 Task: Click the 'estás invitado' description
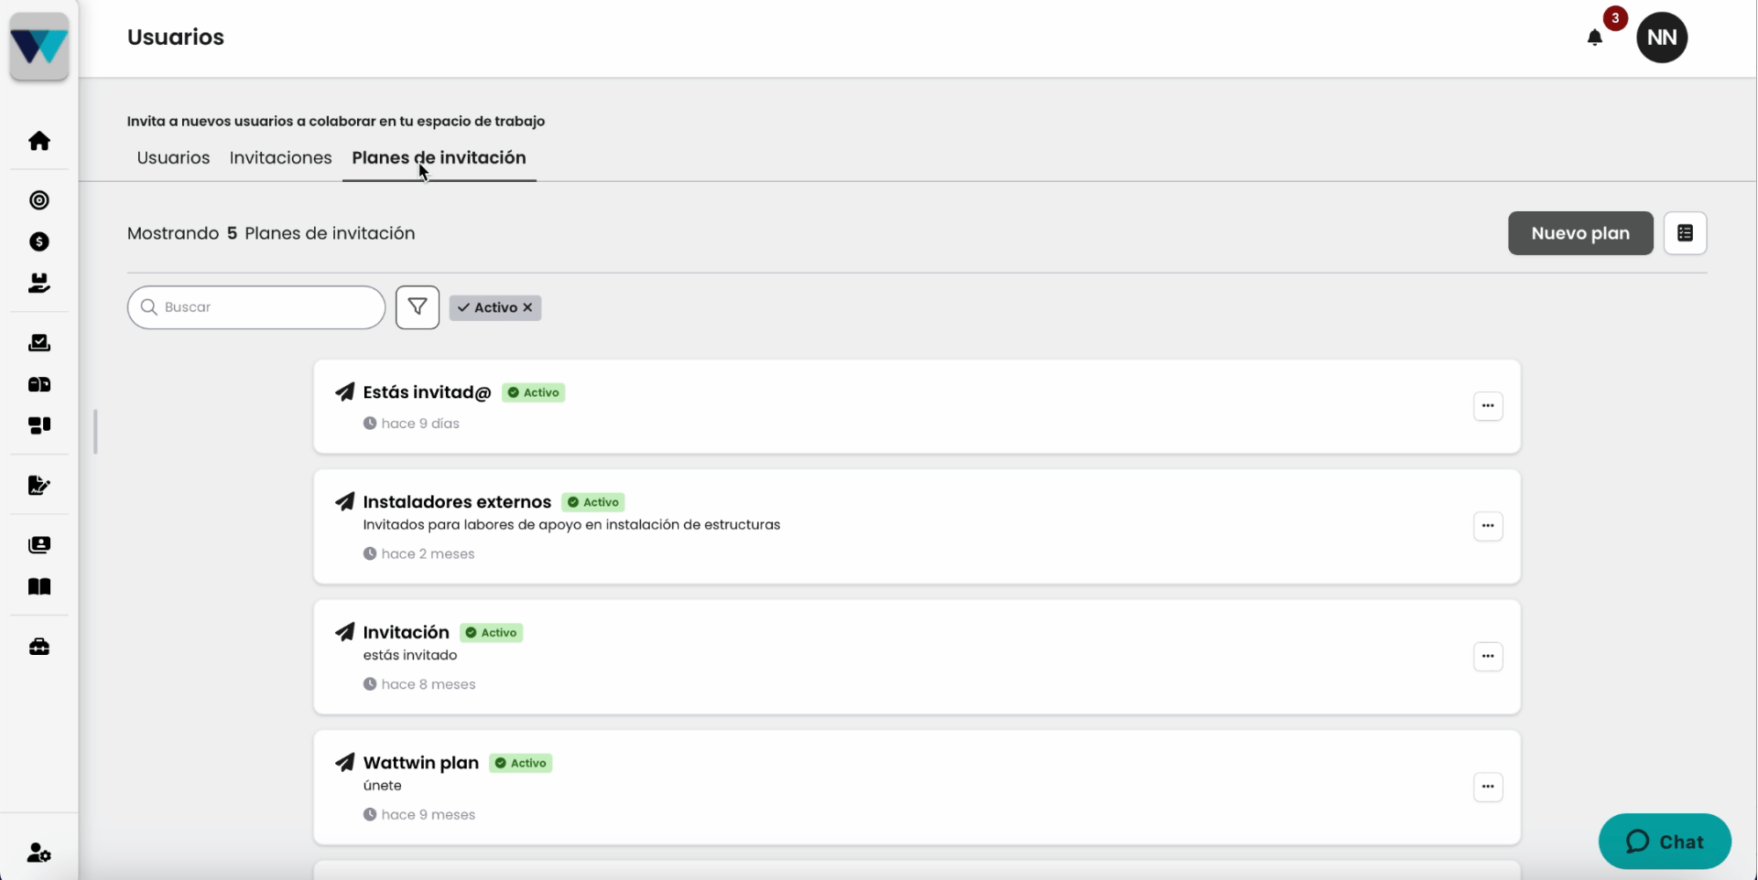(409, 655)
